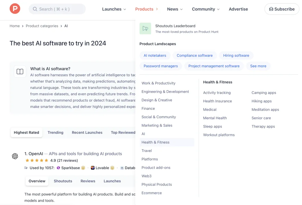This screenshot has width=302, height=205.
Task: Click the shoutout icon before Used by 1057
Action: pyautogui.click(x=26, y=168)
